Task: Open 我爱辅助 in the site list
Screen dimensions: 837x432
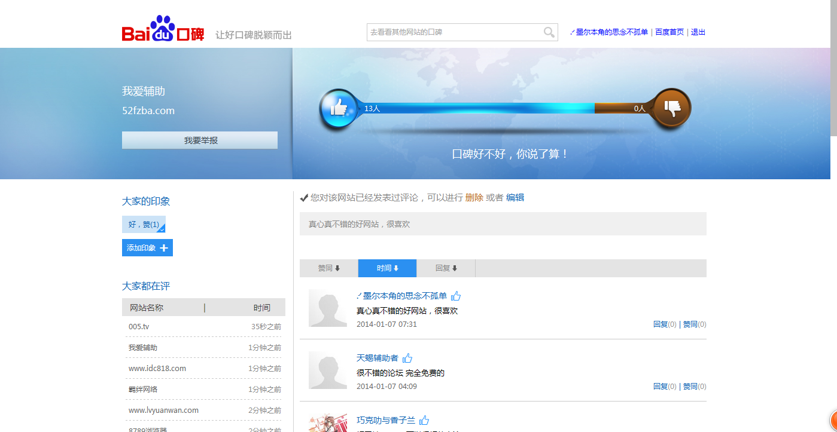Action: click(143, 348)
